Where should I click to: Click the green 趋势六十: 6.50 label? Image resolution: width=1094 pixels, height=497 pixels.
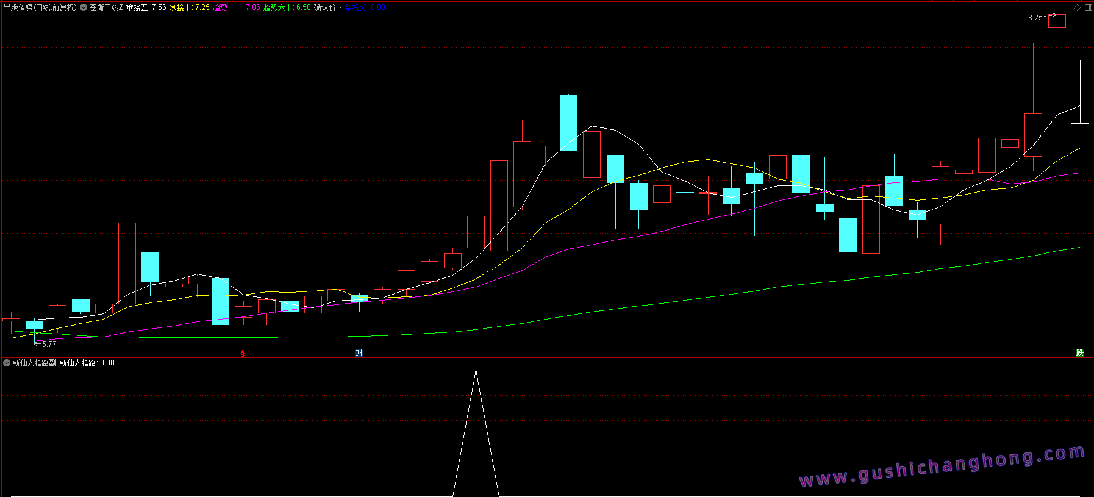[x=287, y=7]
